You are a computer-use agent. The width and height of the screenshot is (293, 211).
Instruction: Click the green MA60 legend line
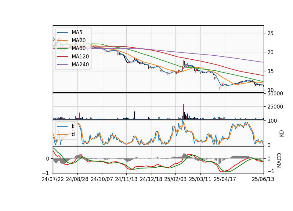tap(62, 49)
